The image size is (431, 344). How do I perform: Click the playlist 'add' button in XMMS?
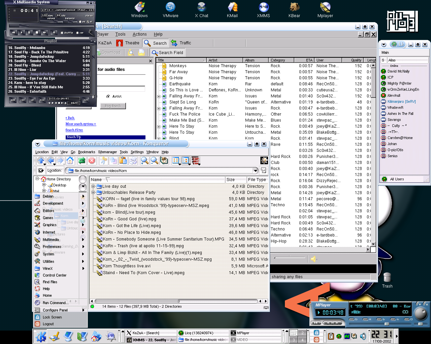point(13,100)
